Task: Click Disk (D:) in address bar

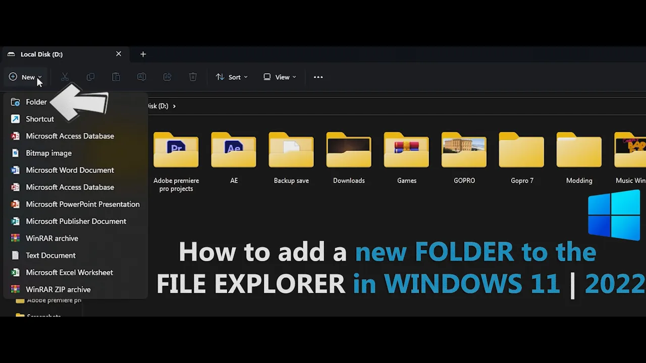Action: pos(157,106)
